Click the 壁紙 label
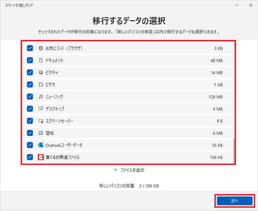 [50, 133]
